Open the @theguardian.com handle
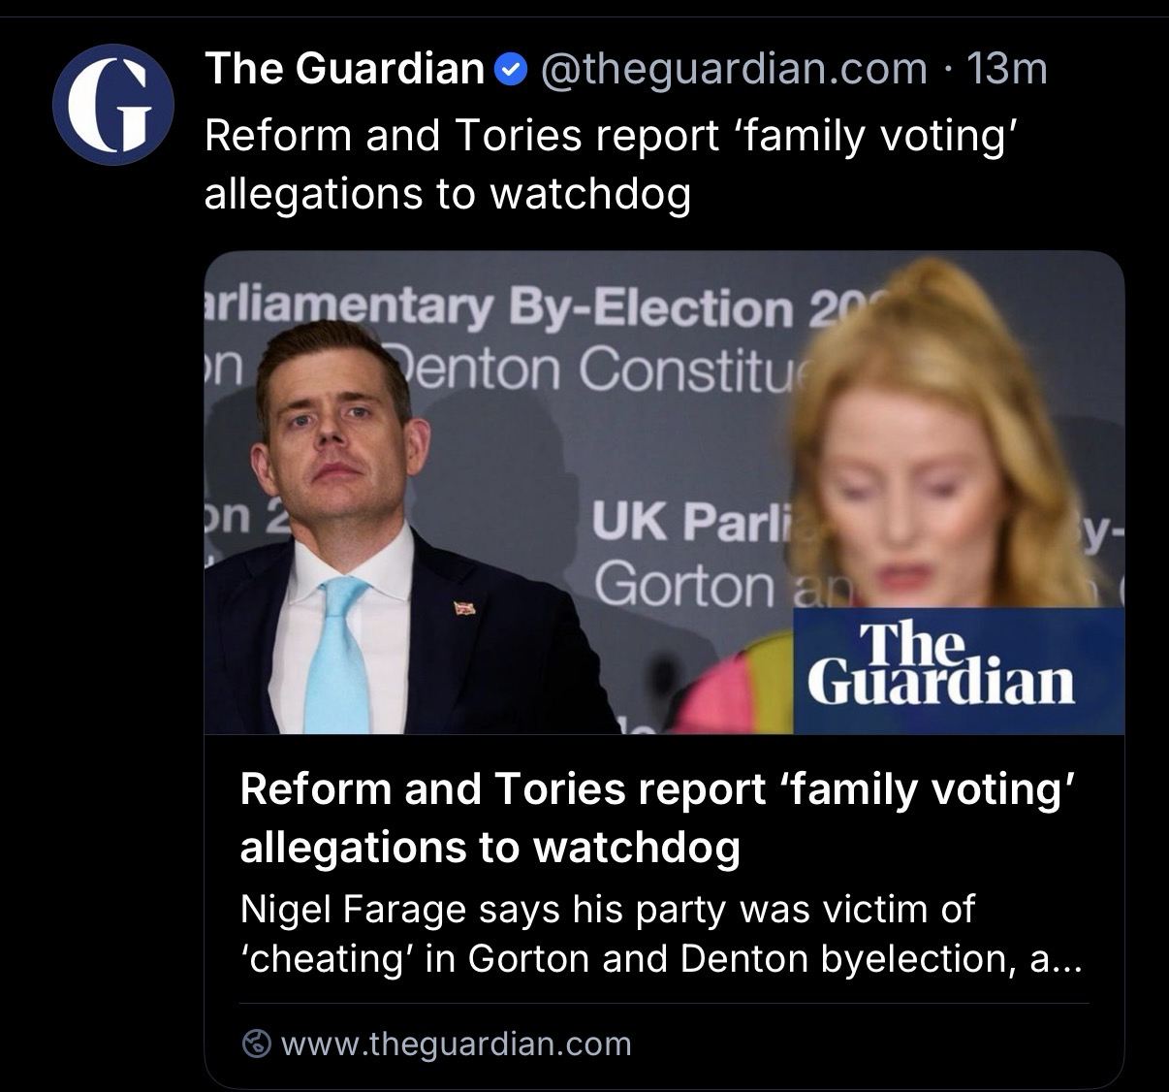 point(733,69)
